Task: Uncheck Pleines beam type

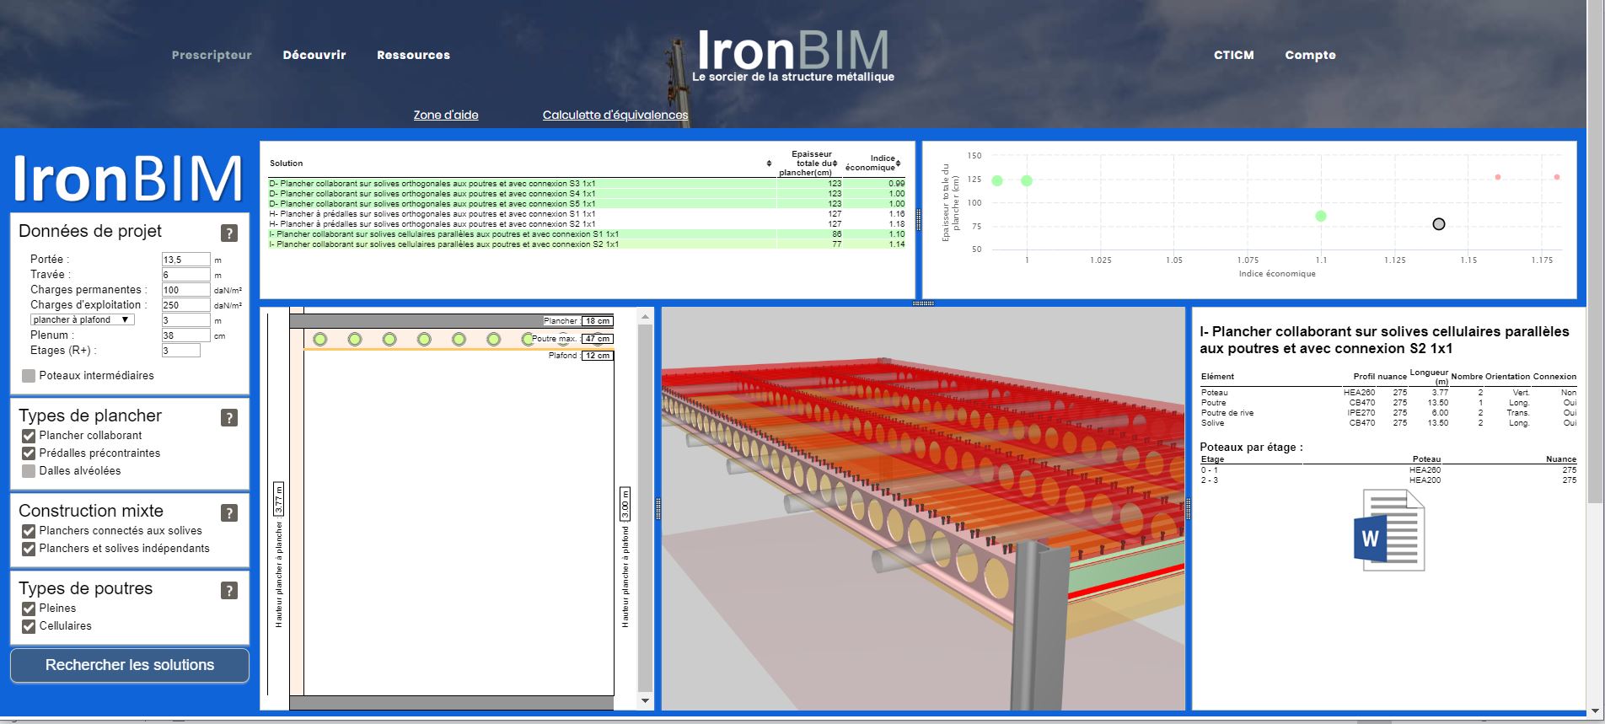Action: [29, 609]
